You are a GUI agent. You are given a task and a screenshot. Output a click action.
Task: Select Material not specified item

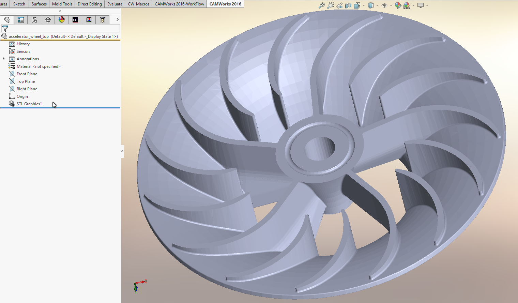(x=38, y=66)
